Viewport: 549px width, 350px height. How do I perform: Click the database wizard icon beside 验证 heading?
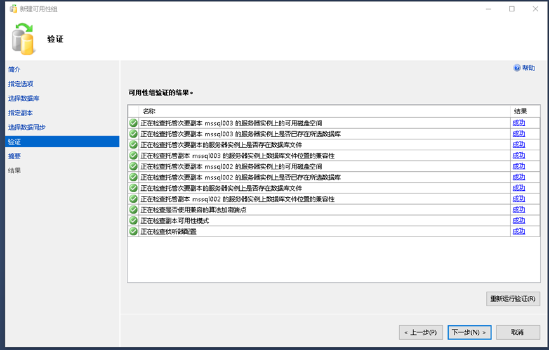[23, 39]
